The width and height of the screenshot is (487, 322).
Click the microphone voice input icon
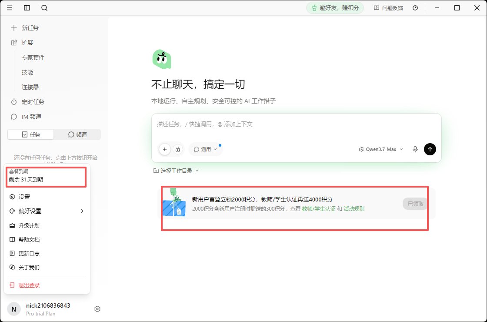[415, 149]
